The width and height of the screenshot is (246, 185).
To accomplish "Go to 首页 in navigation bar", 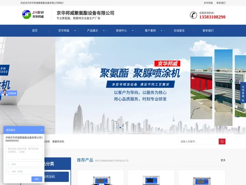I will [x=35, y=30].
